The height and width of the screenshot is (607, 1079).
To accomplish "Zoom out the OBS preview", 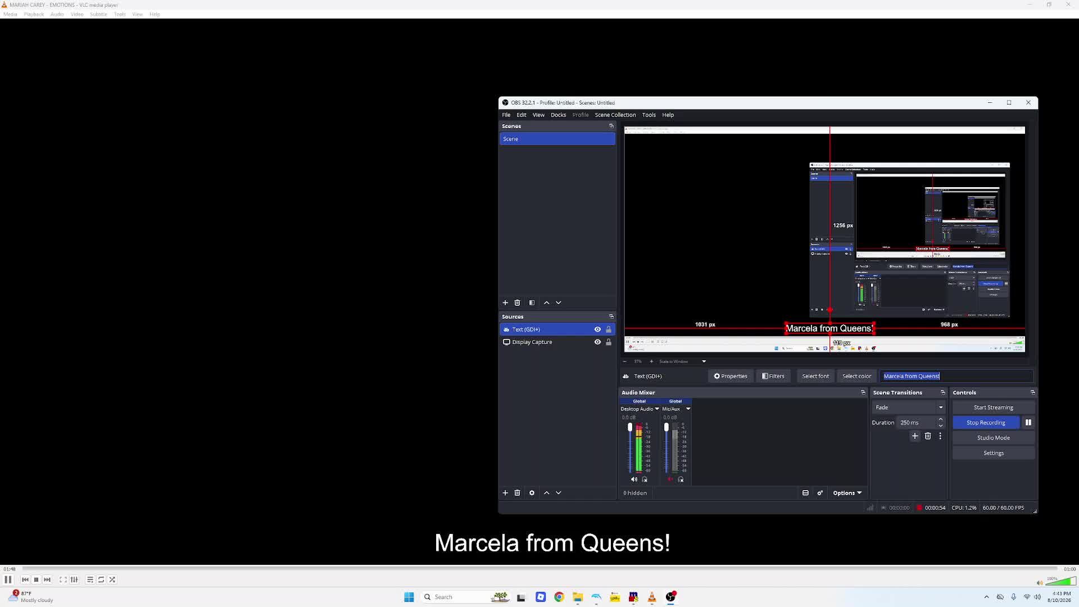I will [625, 361].
